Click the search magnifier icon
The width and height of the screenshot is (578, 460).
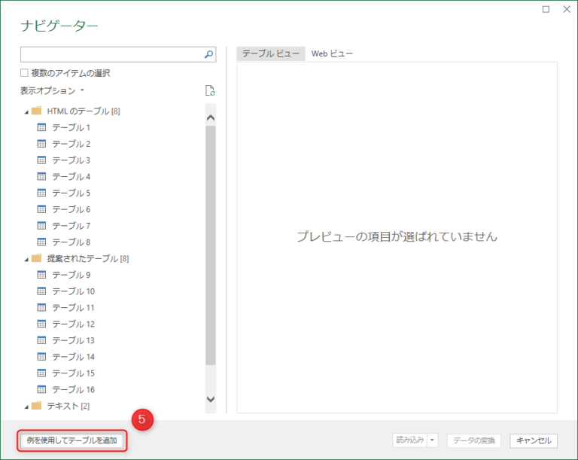pyautogui.click(x=209, y=54)
